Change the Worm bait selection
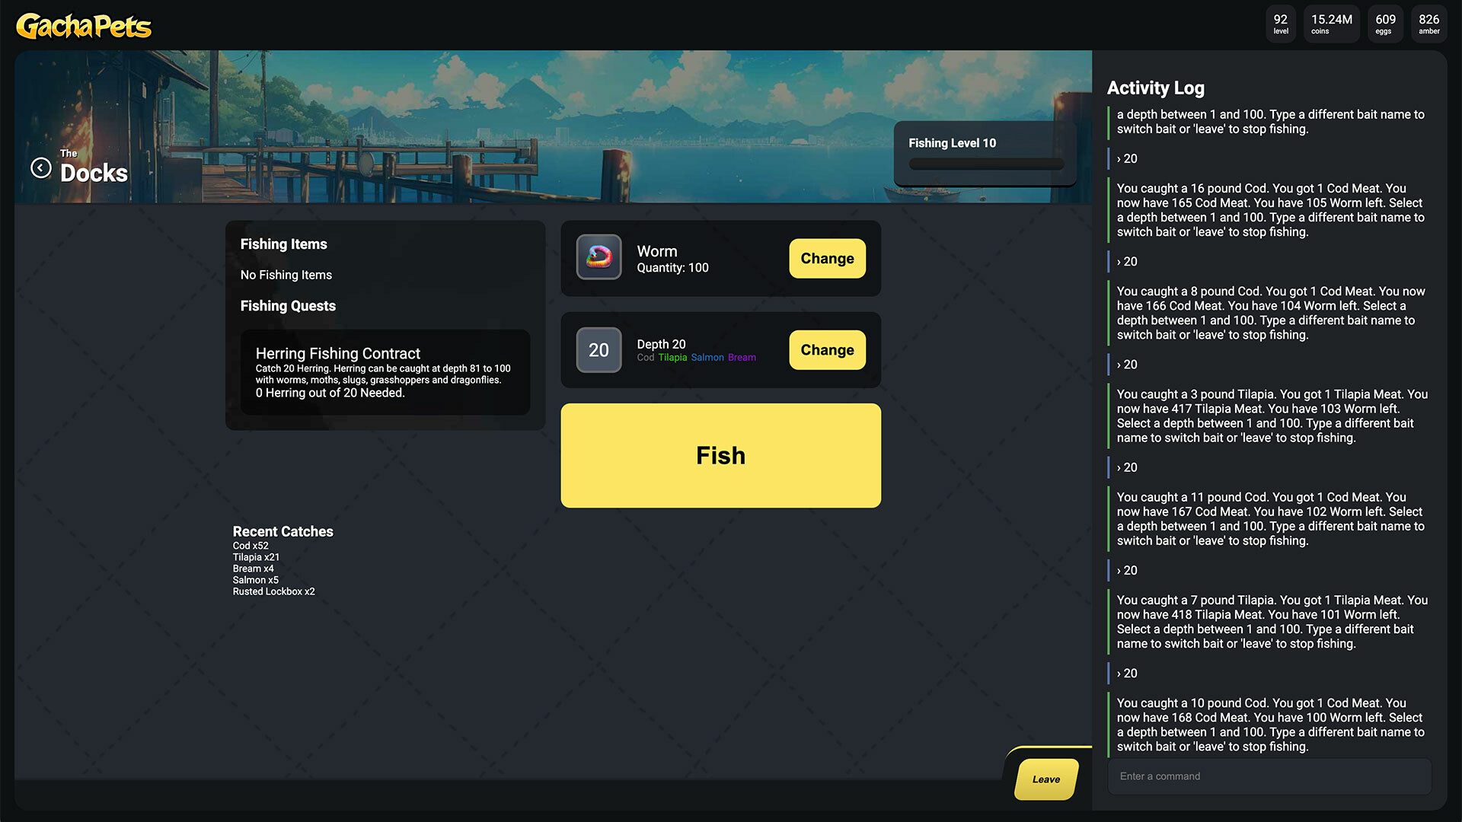1462x822 pixels. [827, 258]
